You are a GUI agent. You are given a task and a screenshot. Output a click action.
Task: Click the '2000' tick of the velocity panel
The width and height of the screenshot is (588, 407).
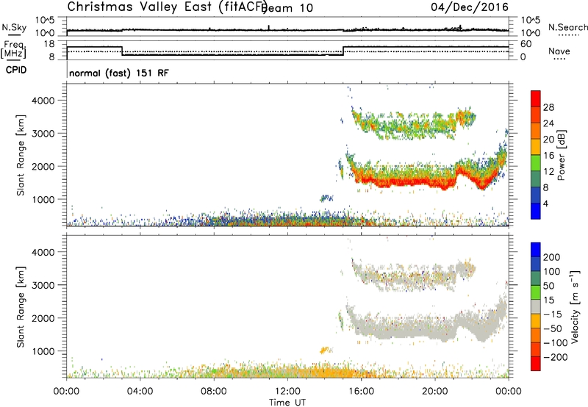(x=43, y=318)
